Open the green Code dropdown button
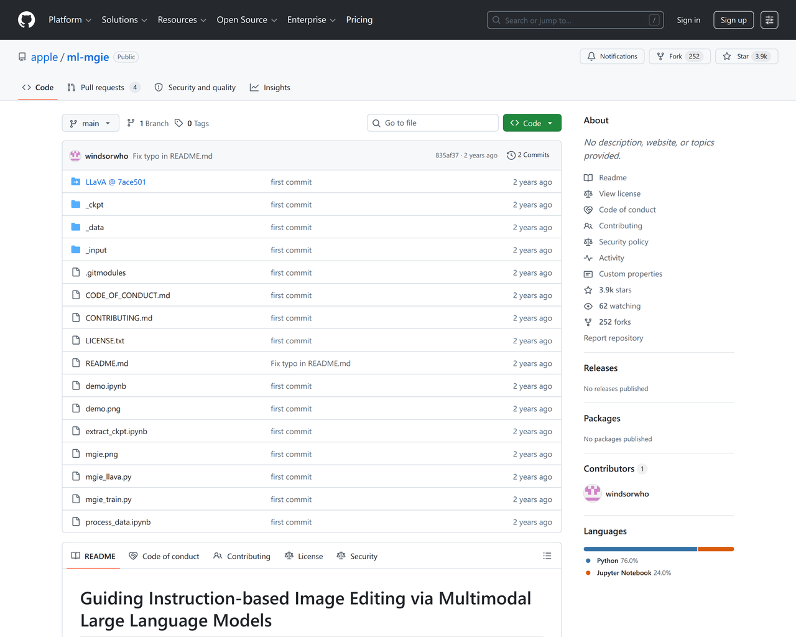796x637 pixels. (532, 123)
